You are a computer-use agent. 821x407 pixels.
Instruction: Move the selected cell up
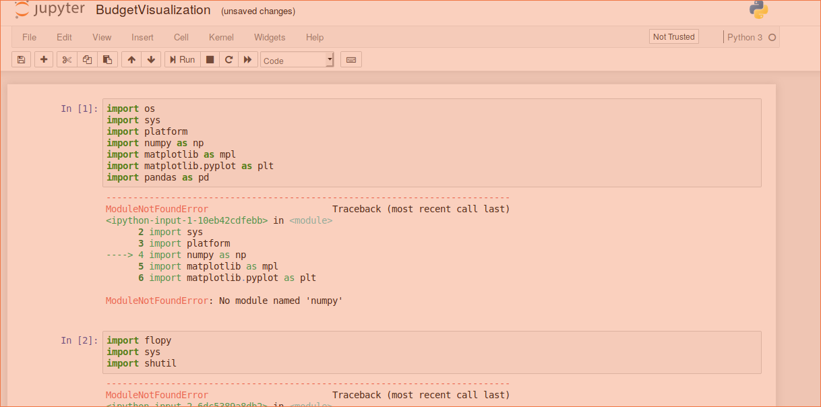click(x=131, y=59)
